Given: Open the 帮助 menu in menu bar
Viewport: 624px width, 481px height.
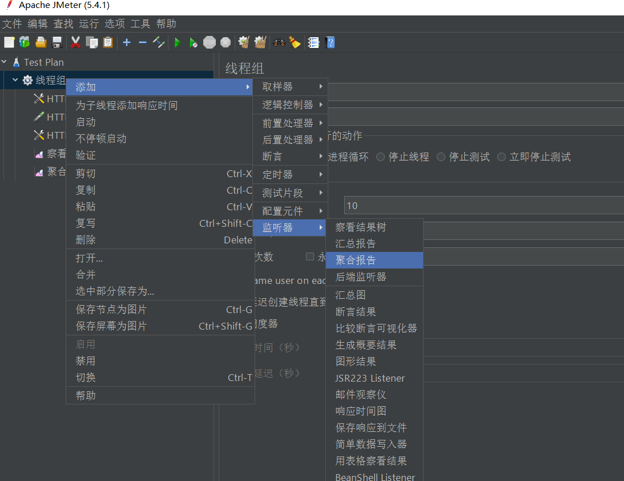Looking at the screenshot, I should click(166, 24).
